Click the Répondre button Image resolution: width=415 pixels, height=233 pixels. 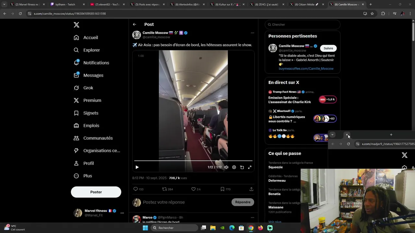click(243, 202)
